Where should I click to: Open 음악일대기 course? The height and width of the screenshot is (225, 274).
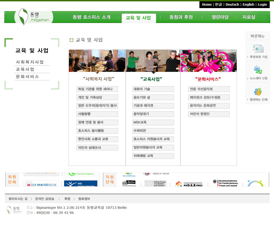point(153,114)
